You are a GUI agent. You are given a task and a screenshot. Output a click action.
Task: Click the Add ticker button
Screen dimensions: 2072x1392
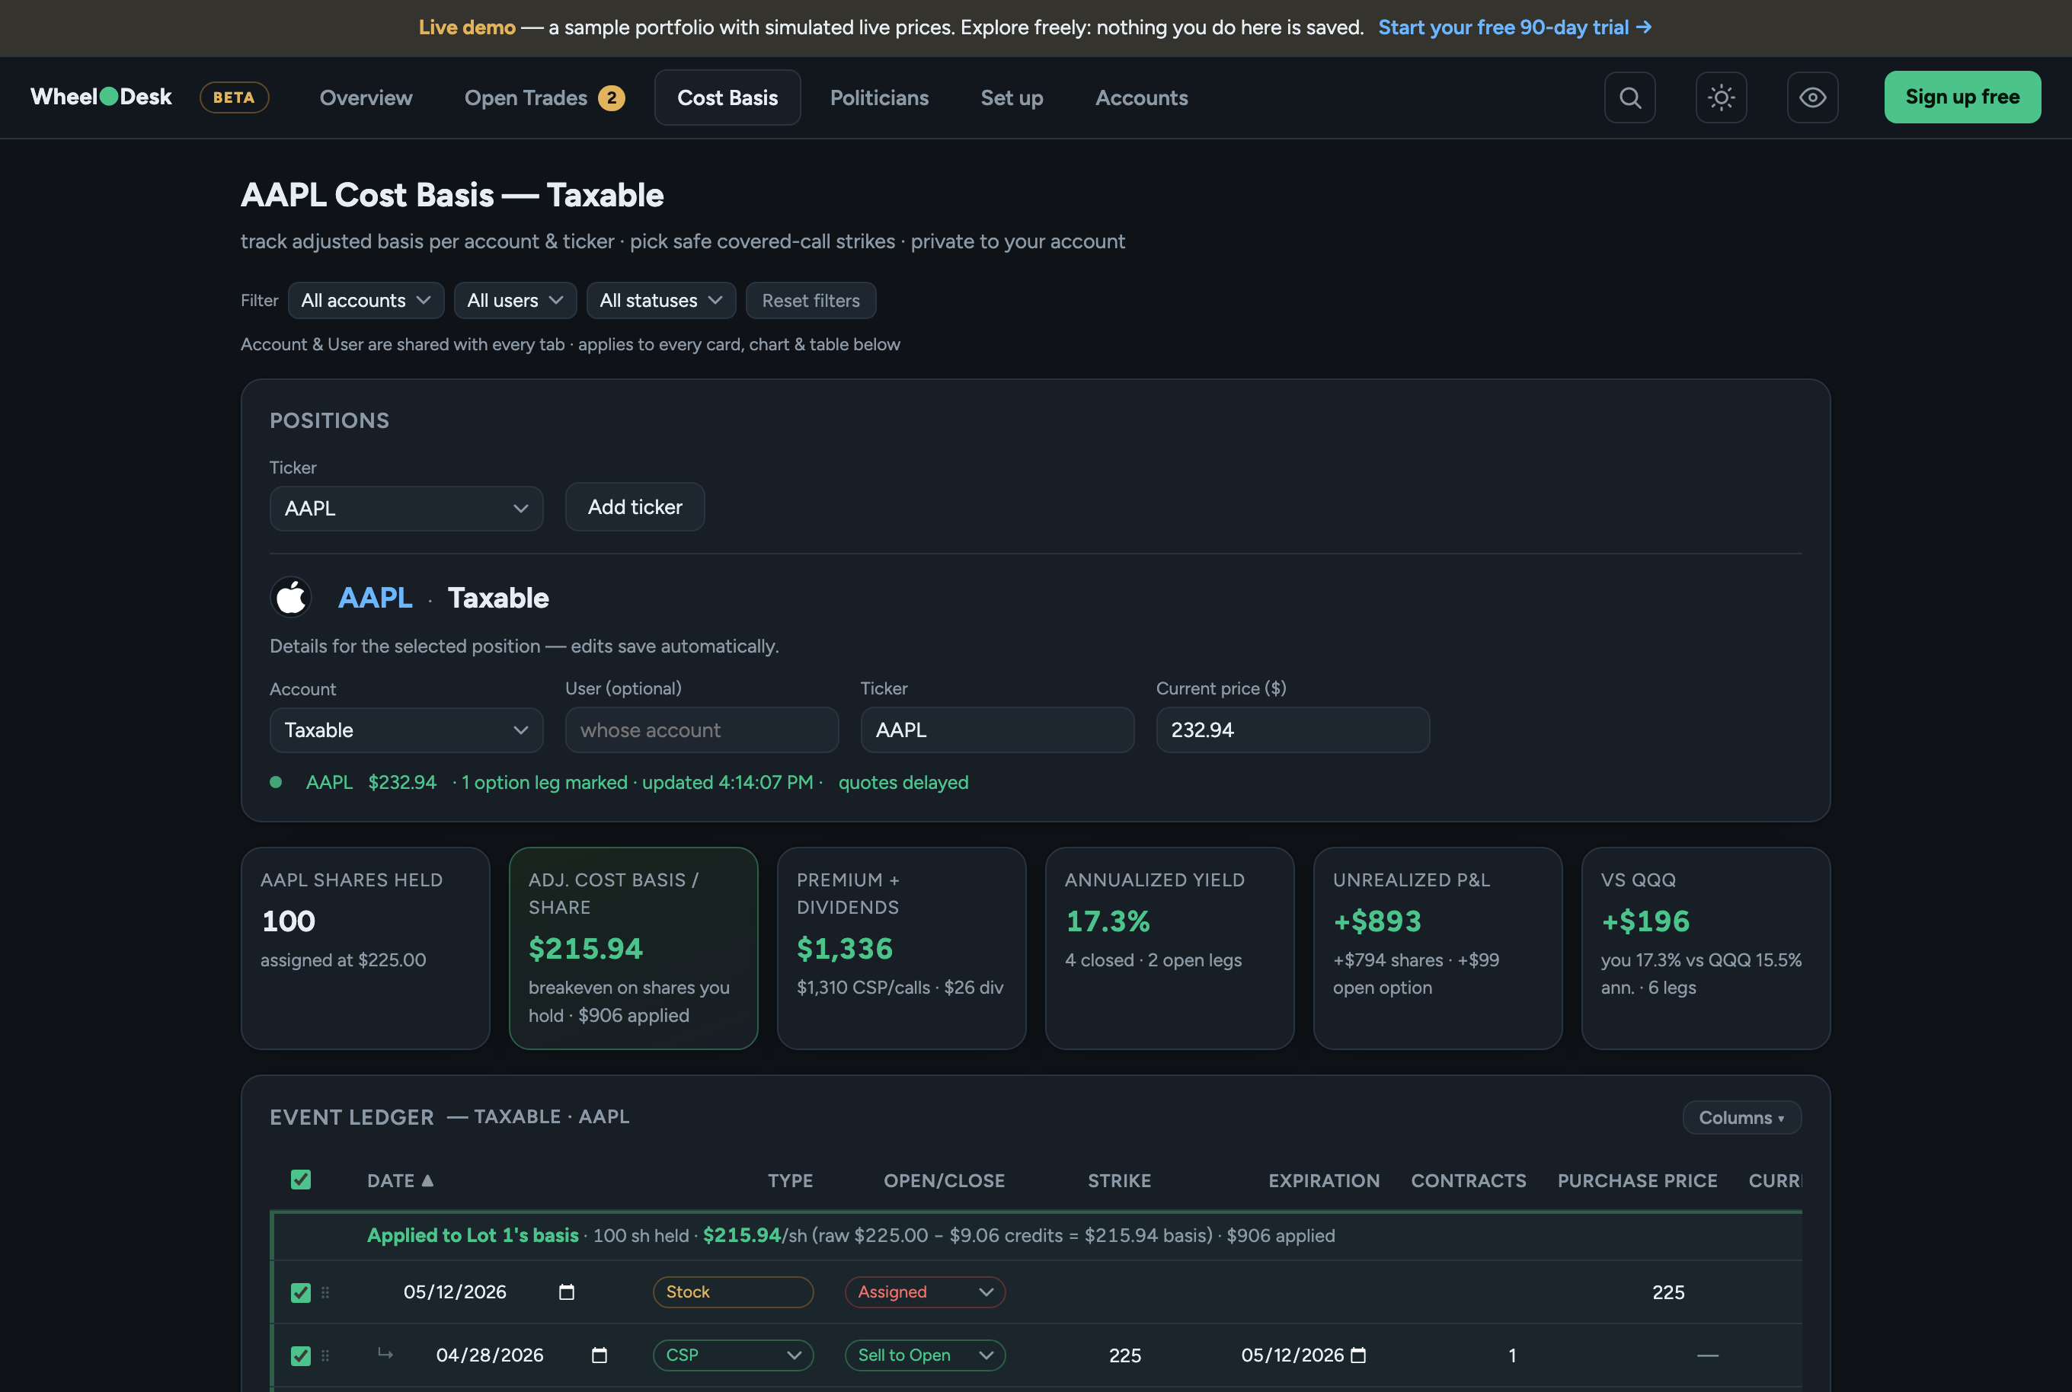[635, 507]
